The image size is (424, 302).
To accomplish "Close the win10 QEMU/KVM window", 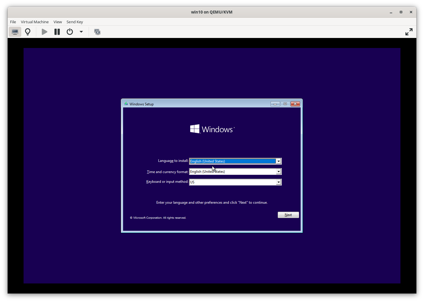I will (x=411, y=12).
